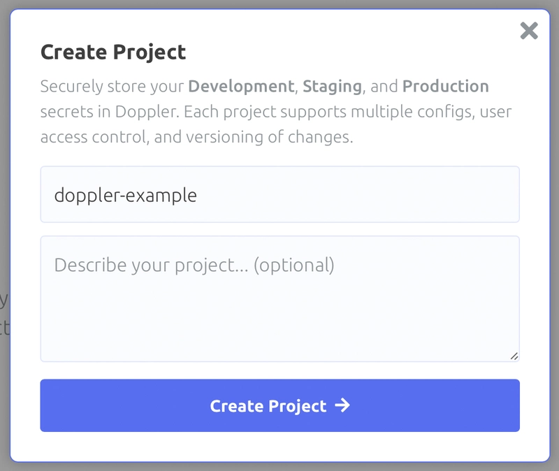Click the Create Project dialog heading

tap(113, 52)
